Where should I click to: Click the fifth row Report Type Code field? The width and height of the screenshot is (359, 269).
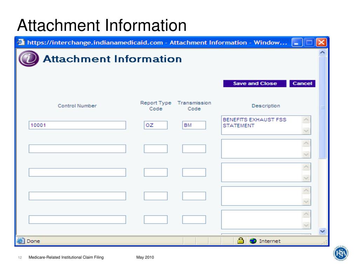tap(156, 220)
